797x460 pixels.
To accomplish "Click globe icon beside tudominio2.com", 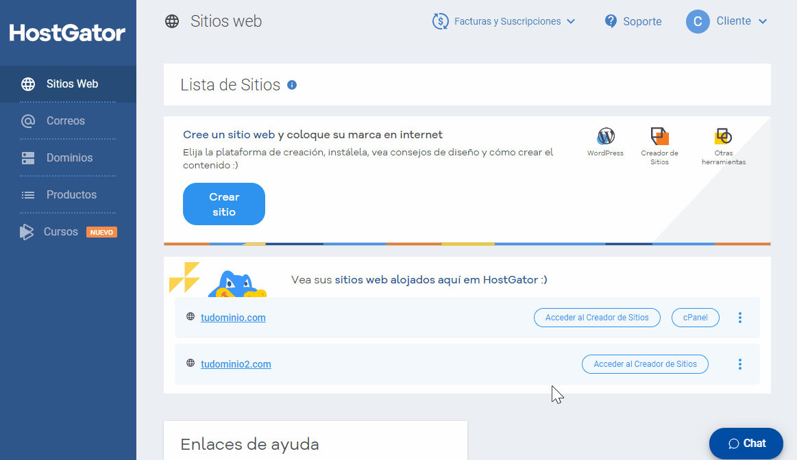I will point(191,363).
